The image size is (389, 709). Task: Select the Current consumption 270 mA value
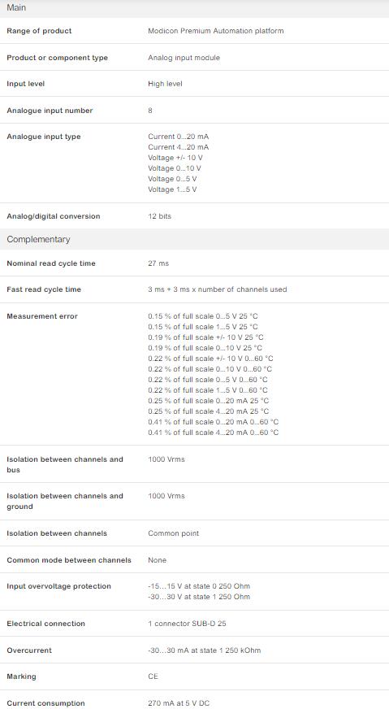(x=179, y=703)
